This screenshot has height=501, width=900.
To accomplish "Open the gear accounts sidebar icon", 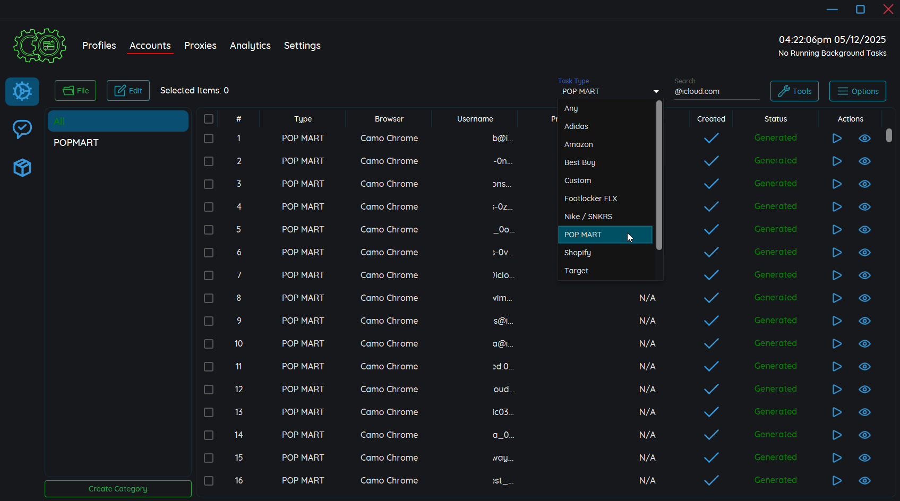I will pos(22,91).
